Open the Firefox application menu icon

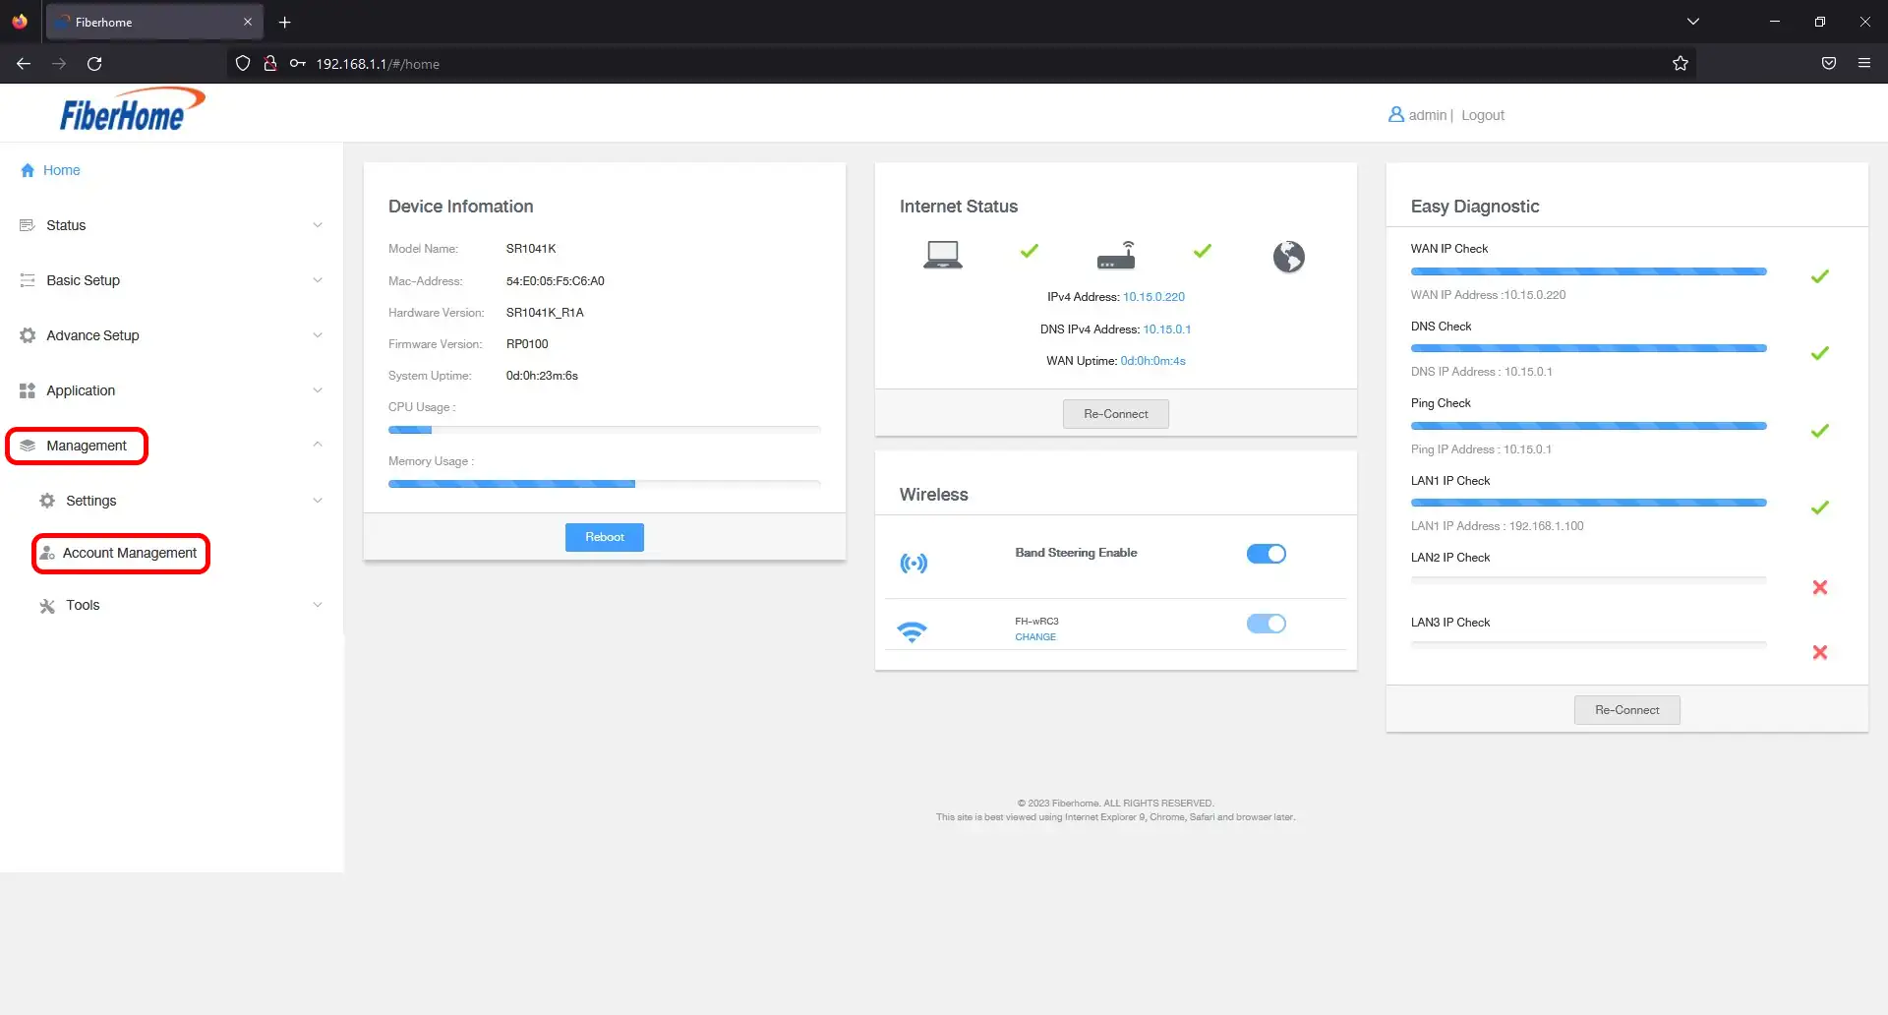(x=1863, y=64)
